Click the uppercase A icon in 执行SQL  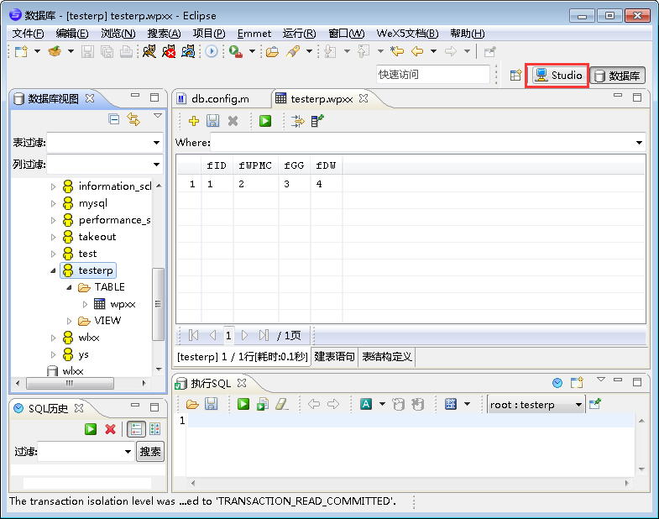tap(366, 404)
